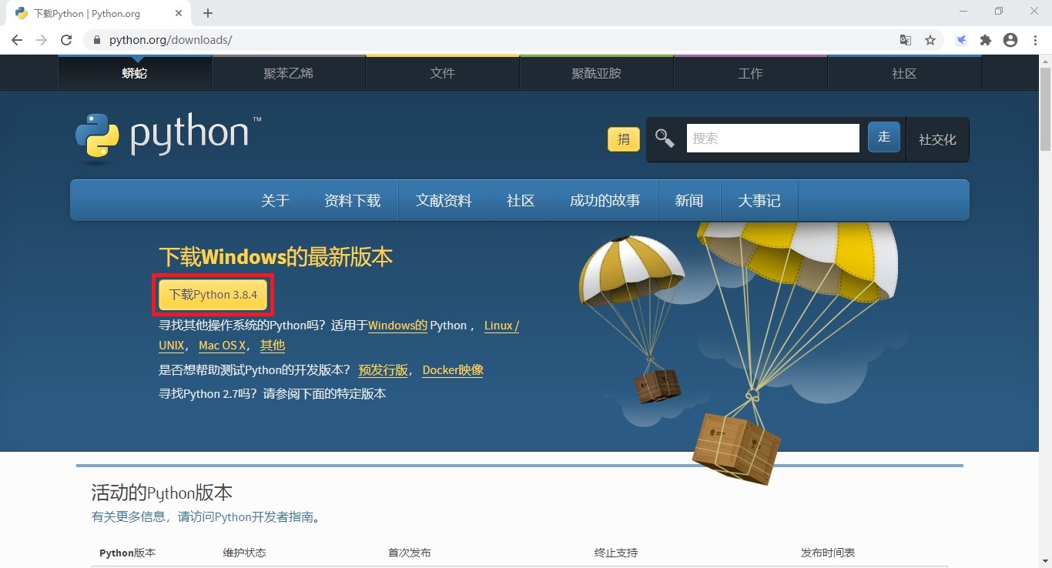This screenshot has width=1052, height=568.
Task: Select the 聚苯乙烯 top tab
Action: pyautogui.click(x=289, y=73)
